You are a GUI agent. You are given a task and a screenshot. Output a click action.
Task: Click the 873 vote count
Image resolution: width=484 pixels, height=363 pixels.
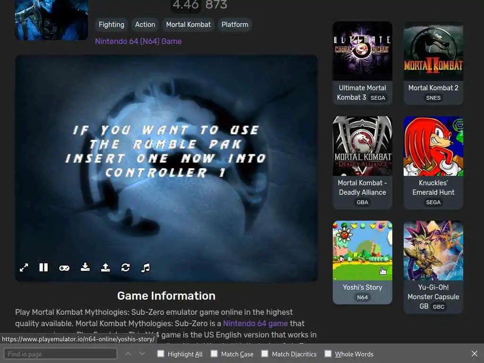coord(216,5)
